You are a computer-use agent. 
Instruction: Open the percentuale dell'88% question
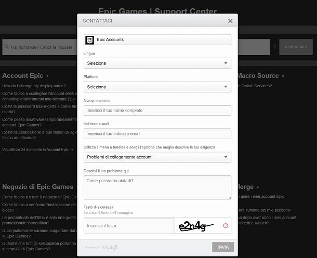click(x=39, y=220)
